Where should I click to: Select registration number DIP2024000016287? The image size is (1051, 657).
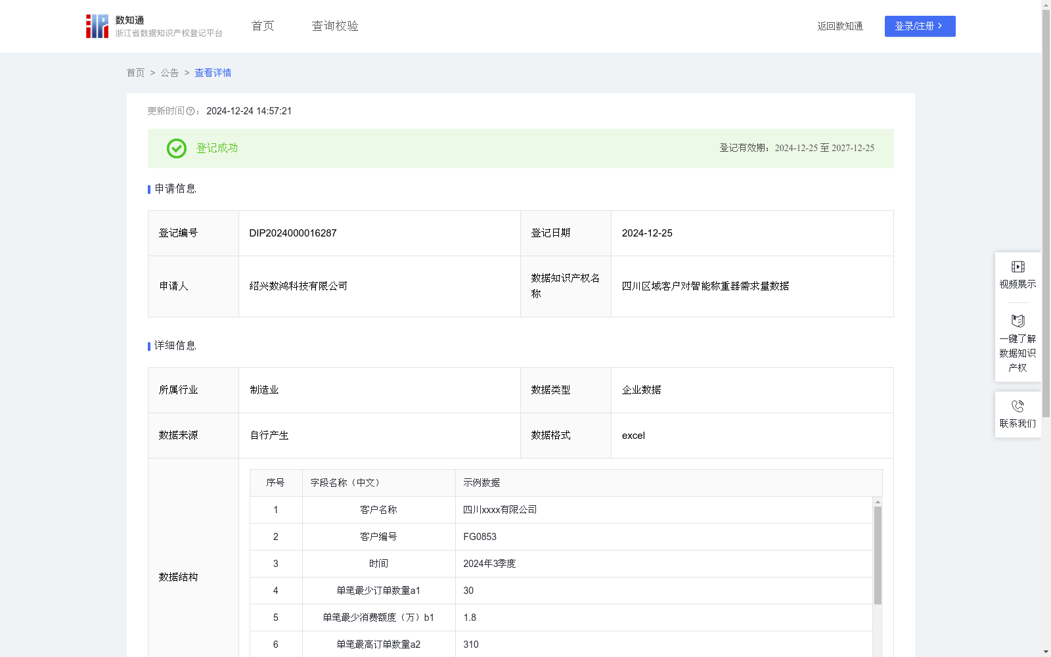point(293,233)
